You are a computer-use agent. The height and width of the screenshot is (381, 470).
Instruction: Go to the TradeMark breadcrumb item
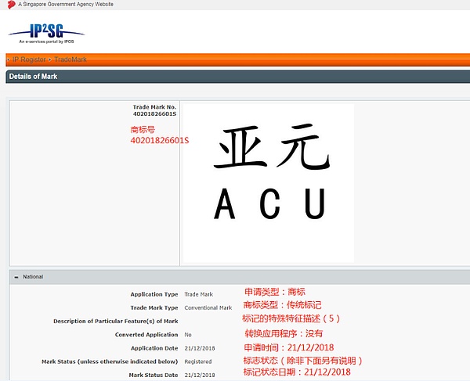[70, 59]
